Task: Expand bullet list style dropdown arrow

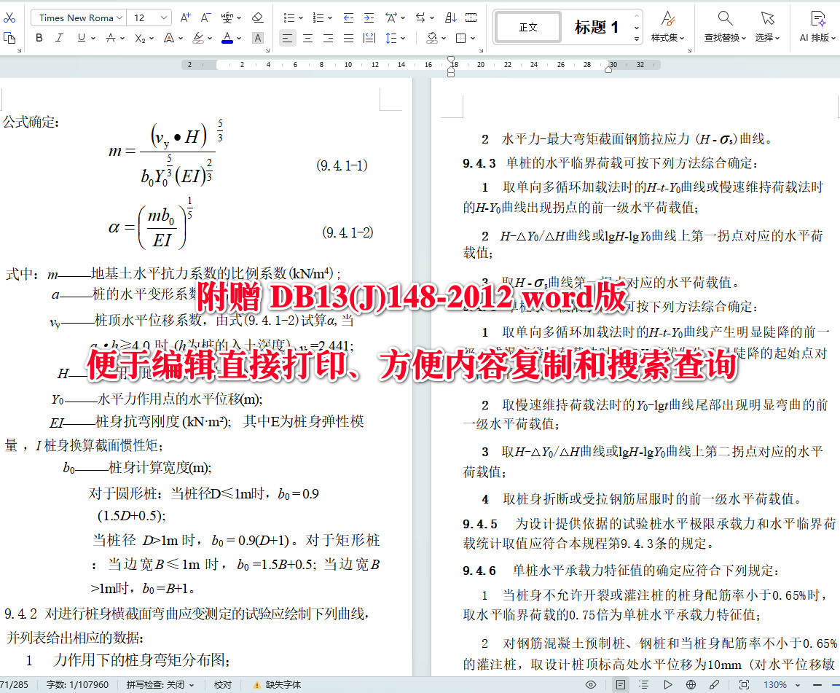Action: point(301,18)
